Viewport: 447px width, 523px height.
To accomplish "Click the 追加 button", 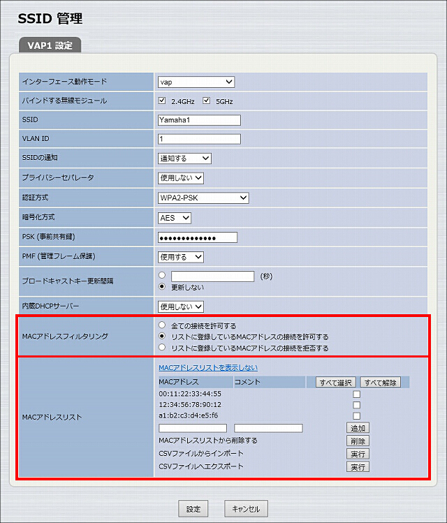I will pyautogui.click(x=358, y=428).
